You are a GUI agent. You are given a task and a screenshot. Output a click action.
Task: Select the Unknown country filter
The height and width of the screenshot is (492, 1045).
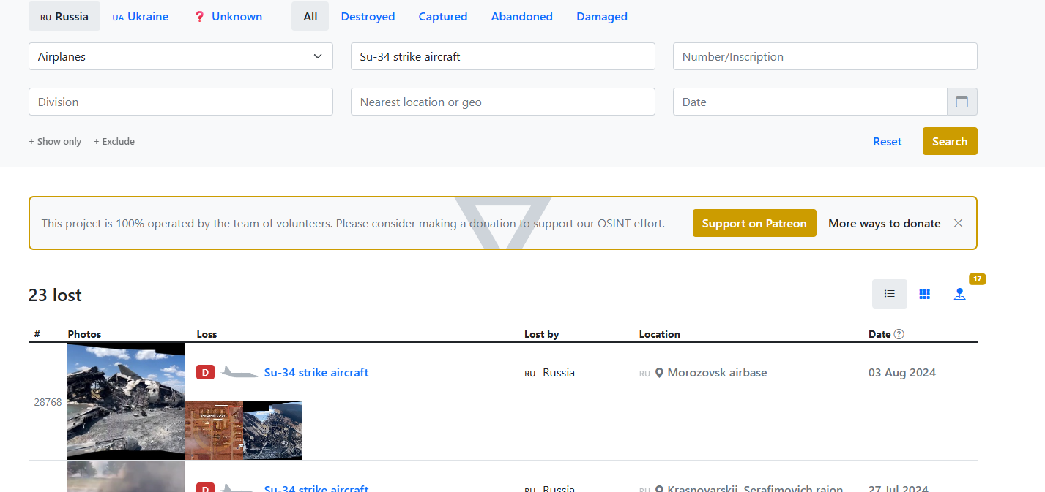pos(228,16)
